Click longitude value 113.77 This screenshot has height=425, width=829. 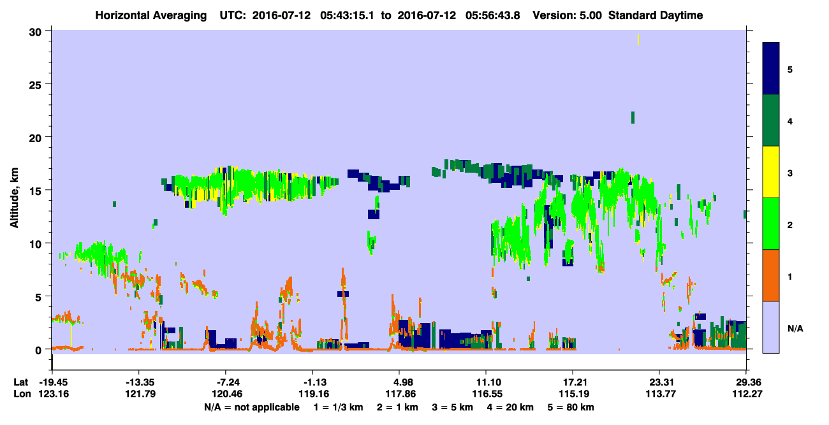pyautogui.click(x=660, y=394)
